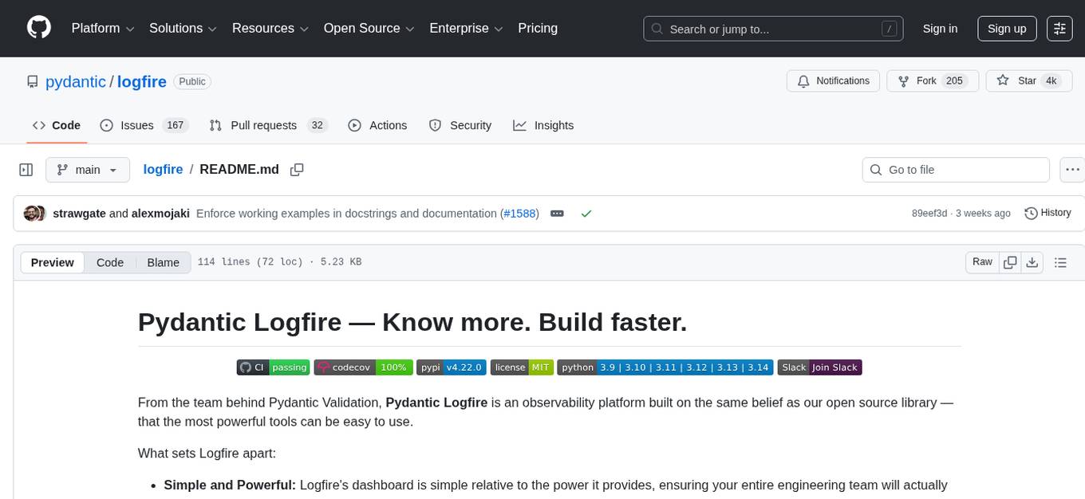
Task: Toggle the file tree side panel
Action: pyautogui.click(x=26, y=169)
